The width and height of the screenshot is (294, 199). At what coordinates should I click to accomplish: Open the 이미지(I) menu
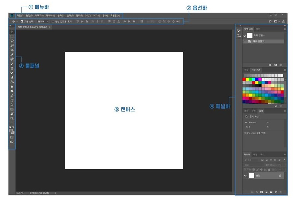click(39, 15)
